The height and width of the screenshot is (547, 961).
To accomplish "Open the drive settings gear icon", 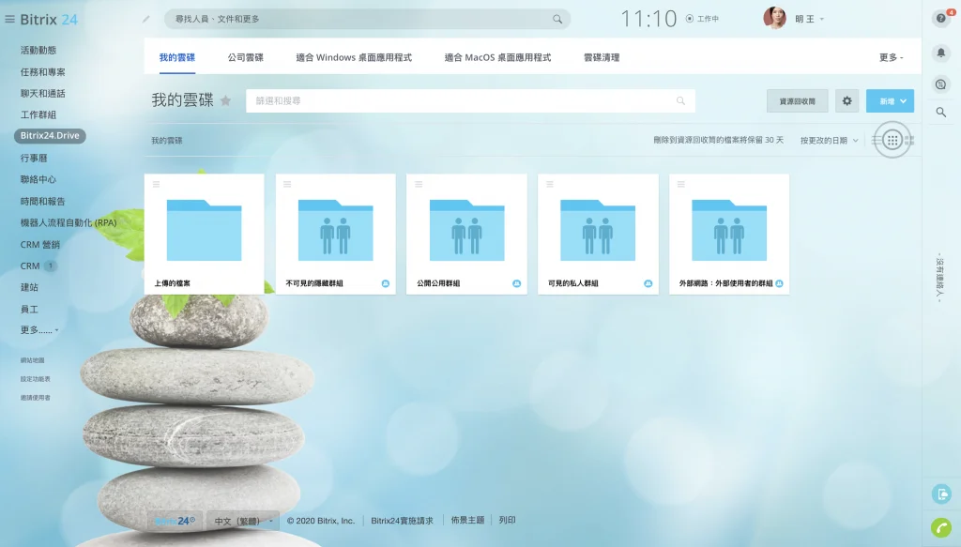I will click(847, 101).
